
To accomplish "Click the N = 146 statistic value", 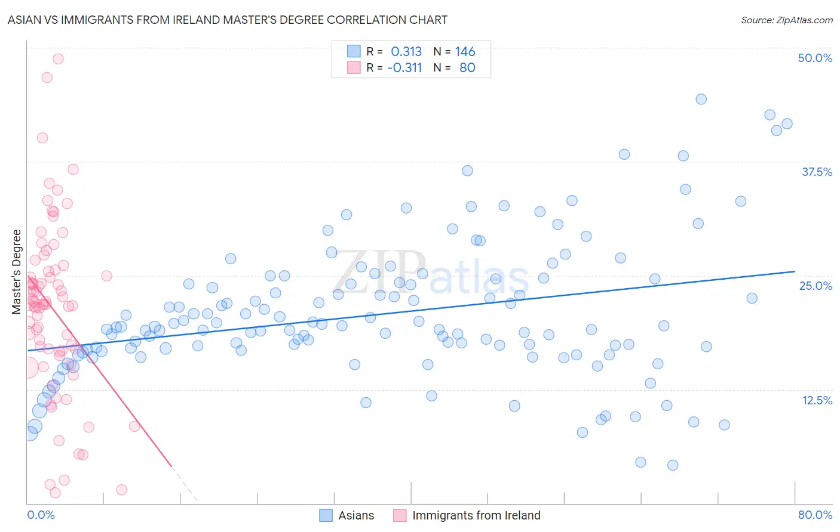I will (x=455, y=51).
